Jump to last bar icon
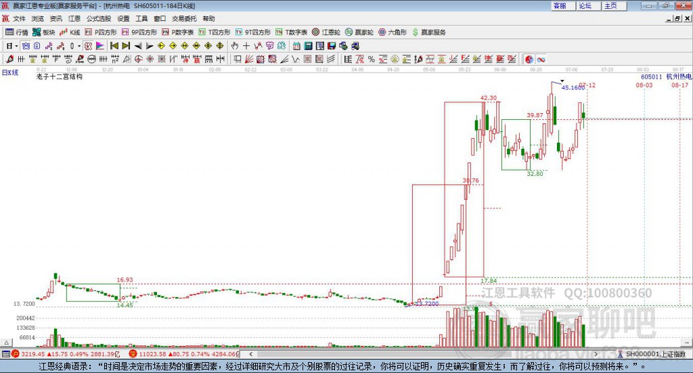Image resolution: width=693 pixels, height=373 pixels. 126,46
